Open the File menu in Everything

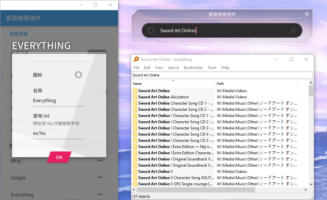coord(136,68)
